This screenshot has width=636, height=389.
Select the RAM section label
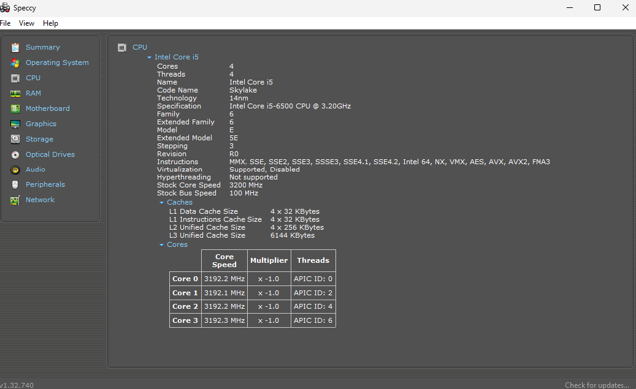pos(33,93)
